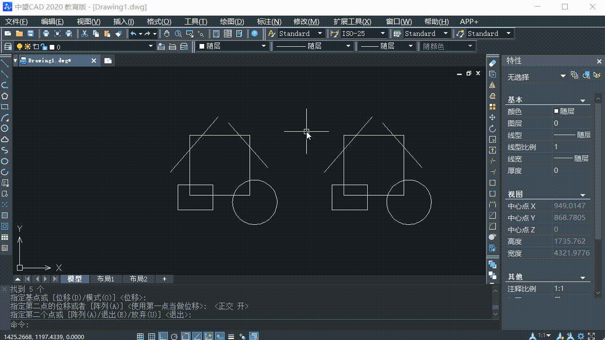The width and height of the screenshot is (605, 340).
Task: Toggle polar tracking in status bar
Action: pyautogui.click(x=174, y=336)
